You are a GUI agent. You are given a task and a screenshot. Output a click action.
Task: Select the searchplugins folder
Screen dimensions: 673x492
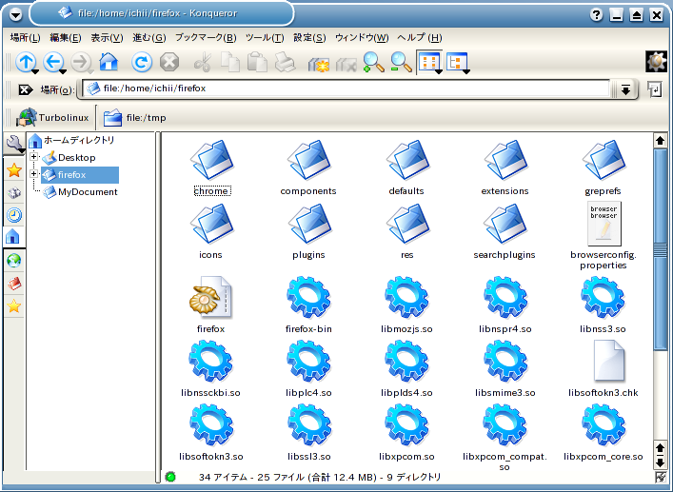pos(505,231)
